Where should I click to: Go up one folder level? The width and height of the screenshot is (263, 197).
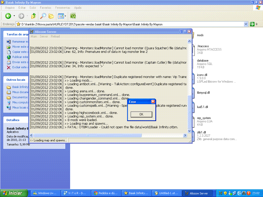[34, 16]
